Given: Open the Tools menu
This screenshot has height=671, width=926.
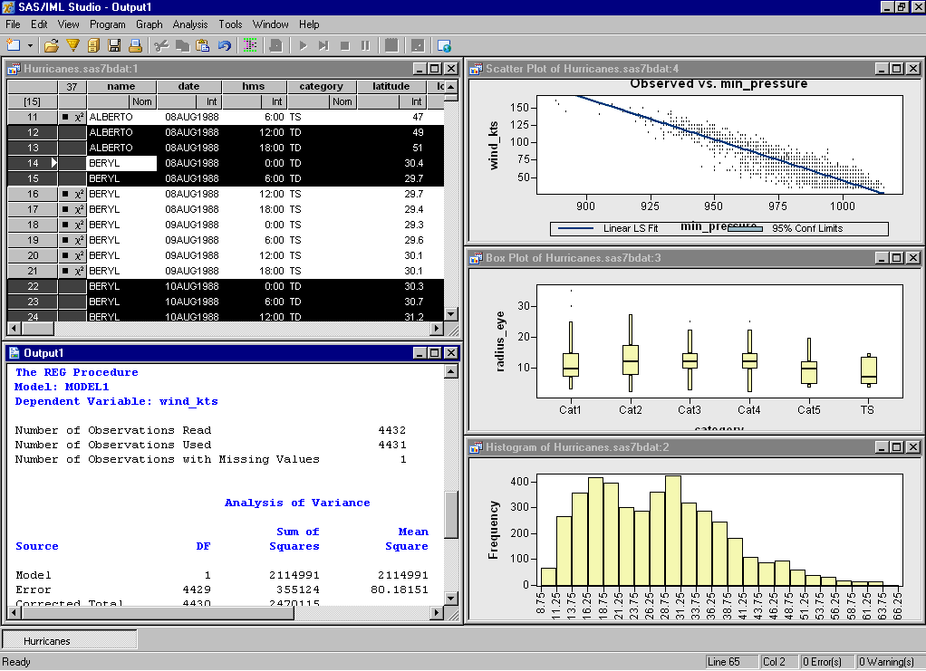Looking at the screenshot, I should click(230, 24).
